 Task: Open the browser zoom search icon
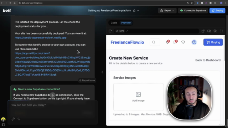[188, 3]
